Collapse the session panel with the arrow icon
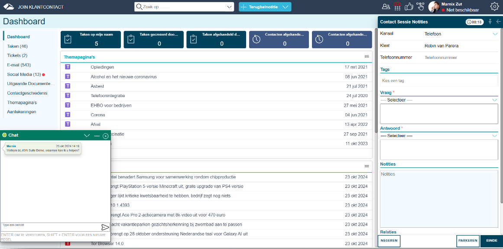Image resolution: width=503 pixels, height=249 pixels. tap(498, 22)
